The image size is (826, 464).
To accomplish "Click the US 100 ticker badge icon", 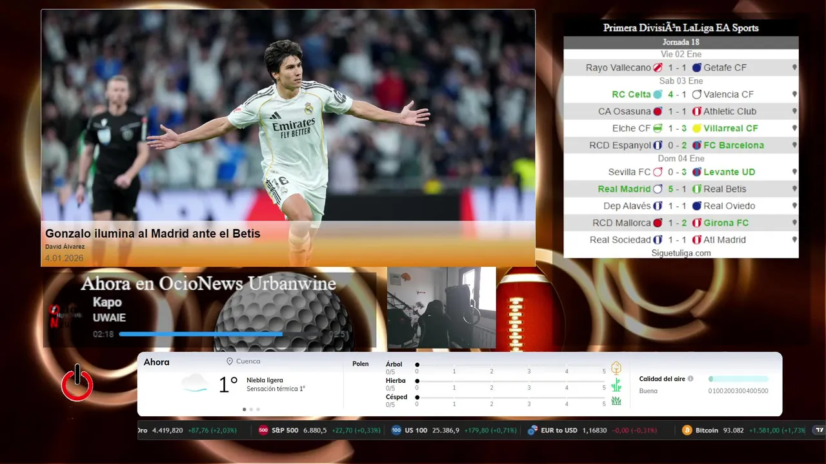I will click(396, 430).
